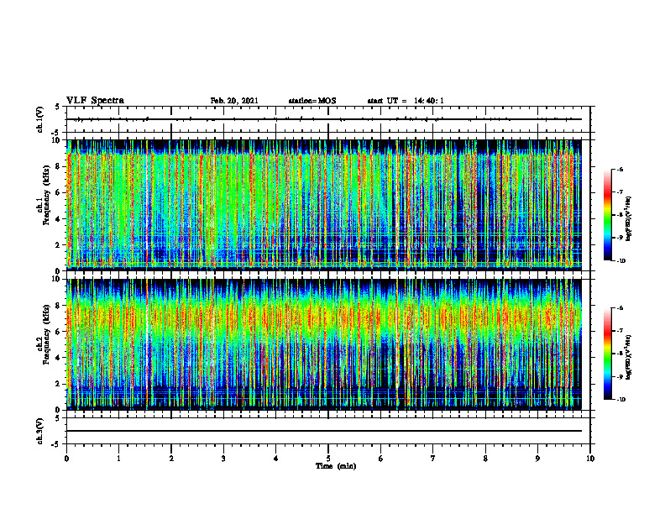Click the "-6" label on ch.1 color scale
This screenshot has height=514, width=665.
point(620,169)
